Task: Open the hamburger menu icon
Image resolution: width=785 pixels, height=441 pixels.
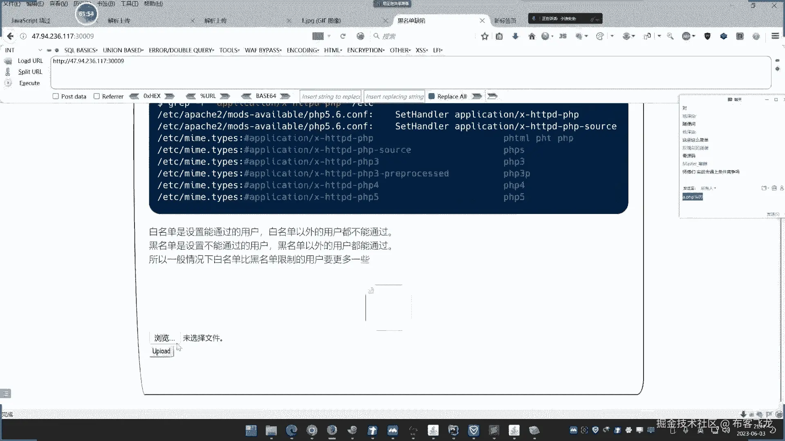Action: pos(775,36)
